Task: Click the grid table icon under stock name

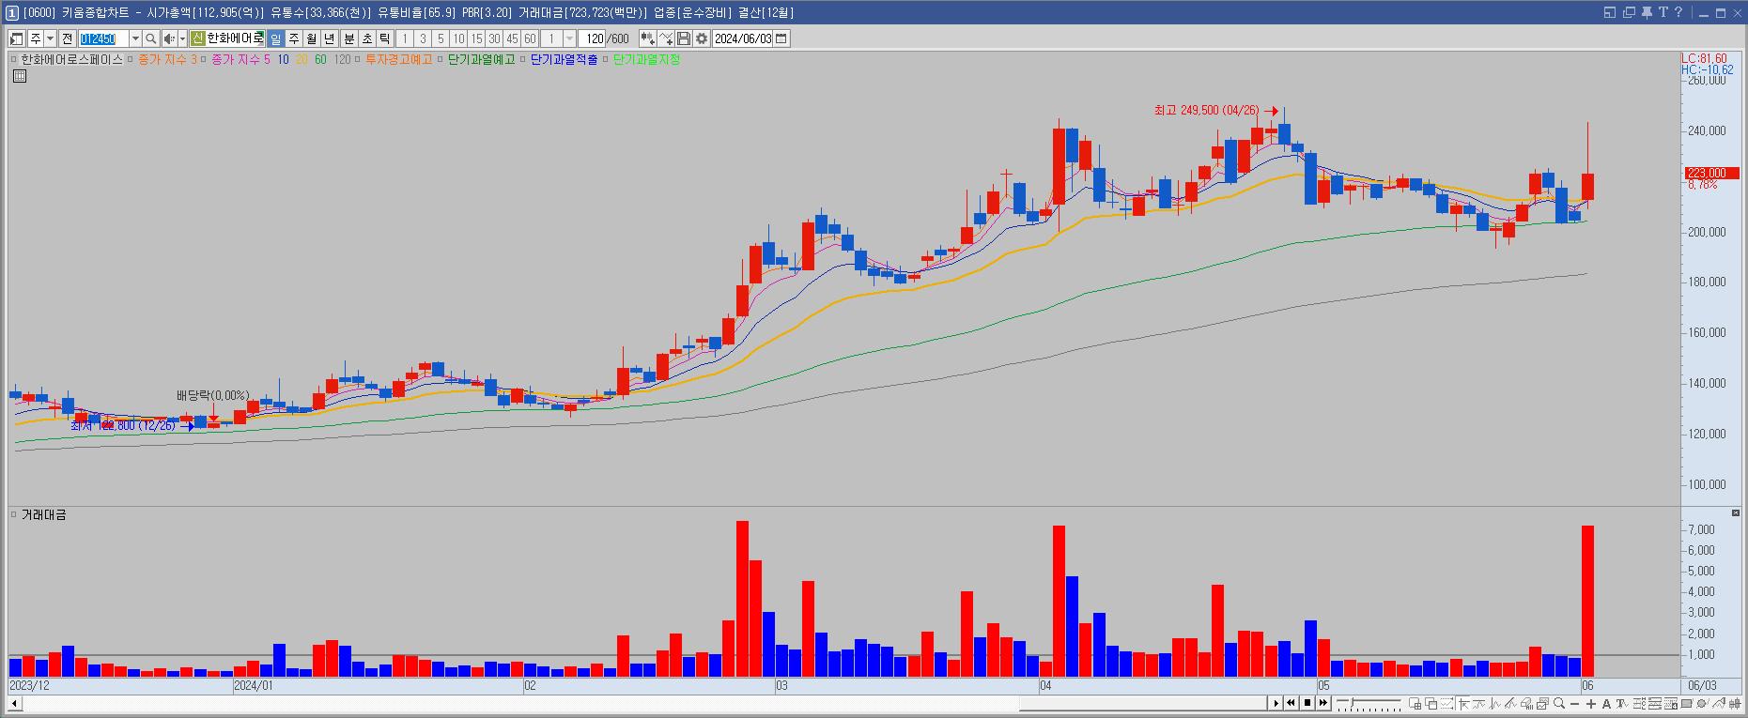Action: click(20, 76)
